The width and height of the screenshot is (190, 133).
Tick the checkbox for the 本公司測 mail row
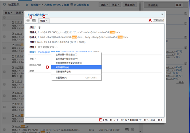[x=4, y=72]
